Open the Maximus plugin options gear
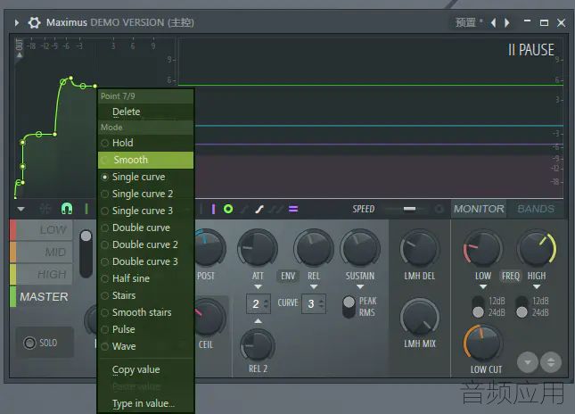The width and height of the screenshot is (575, 414). coord(35,23)
